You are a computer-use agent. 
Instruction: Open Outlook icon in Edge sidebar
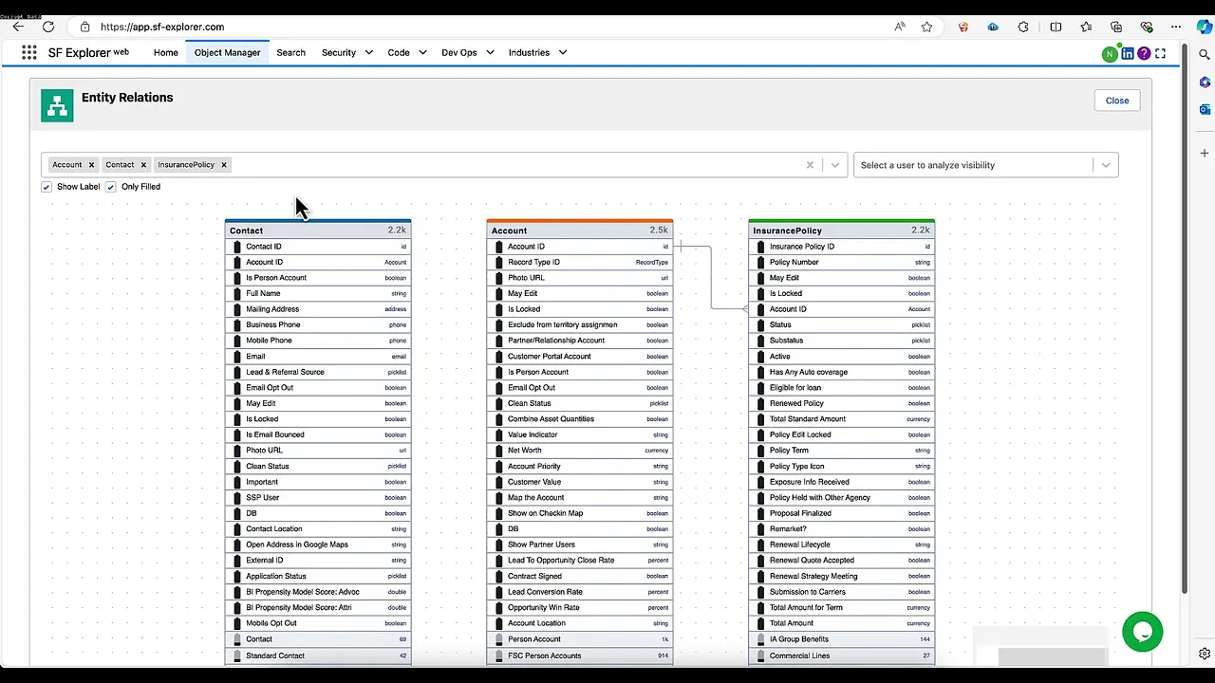(x=1204, y=109)
